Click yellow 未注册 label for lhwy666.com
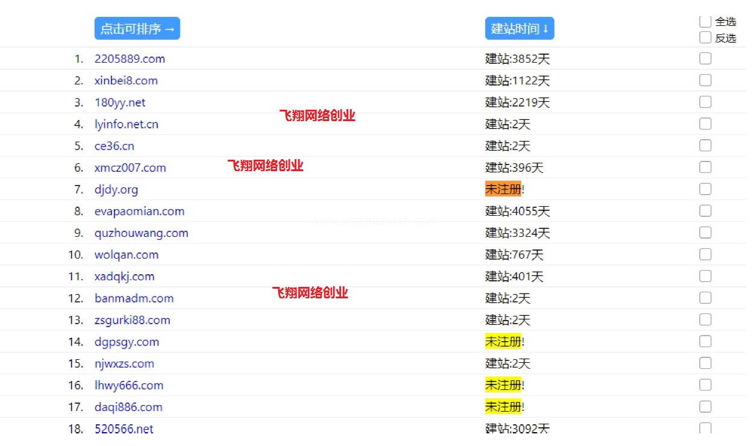This screenshot has width=752, height=446. 503,385
